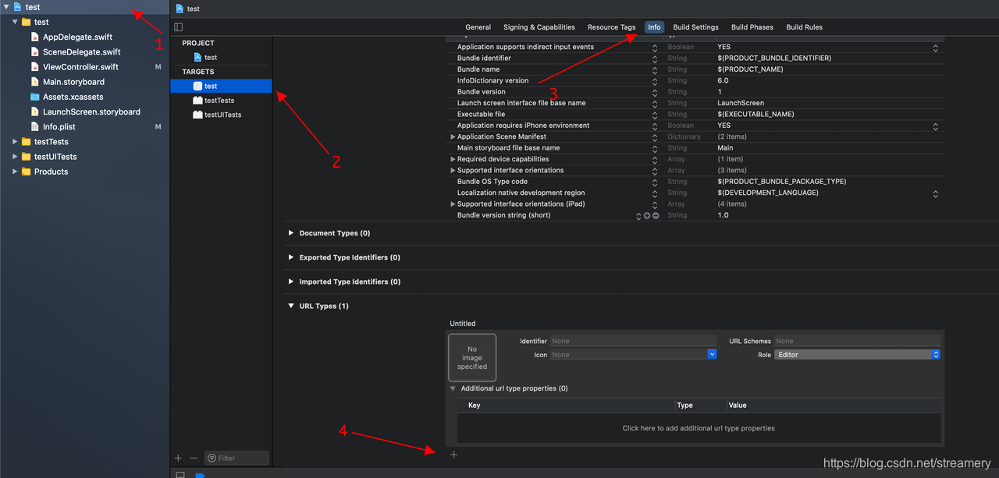Screen dimensions: 999x478
Task: Click the blue breakpoint tag icon at bottom
Action: point(200,475)
